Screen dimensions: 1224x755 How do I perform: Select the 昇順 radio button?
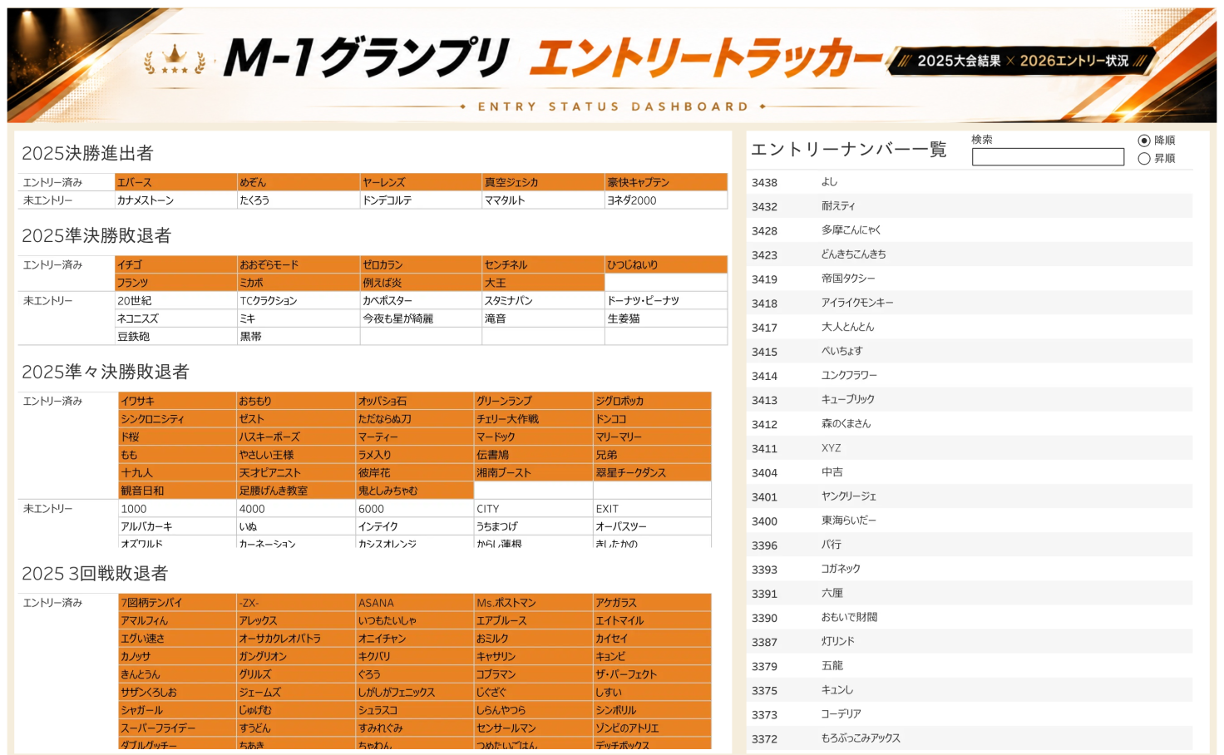pyautogui.click(x=1144, y=158)
